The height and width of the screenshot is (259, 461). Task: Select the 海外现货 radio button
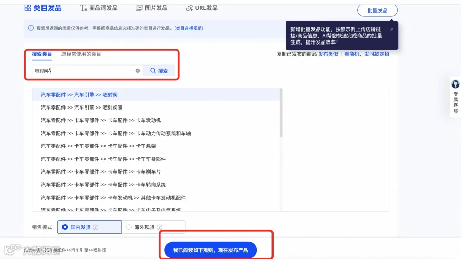pyautogui.click(x=129, y=227)
